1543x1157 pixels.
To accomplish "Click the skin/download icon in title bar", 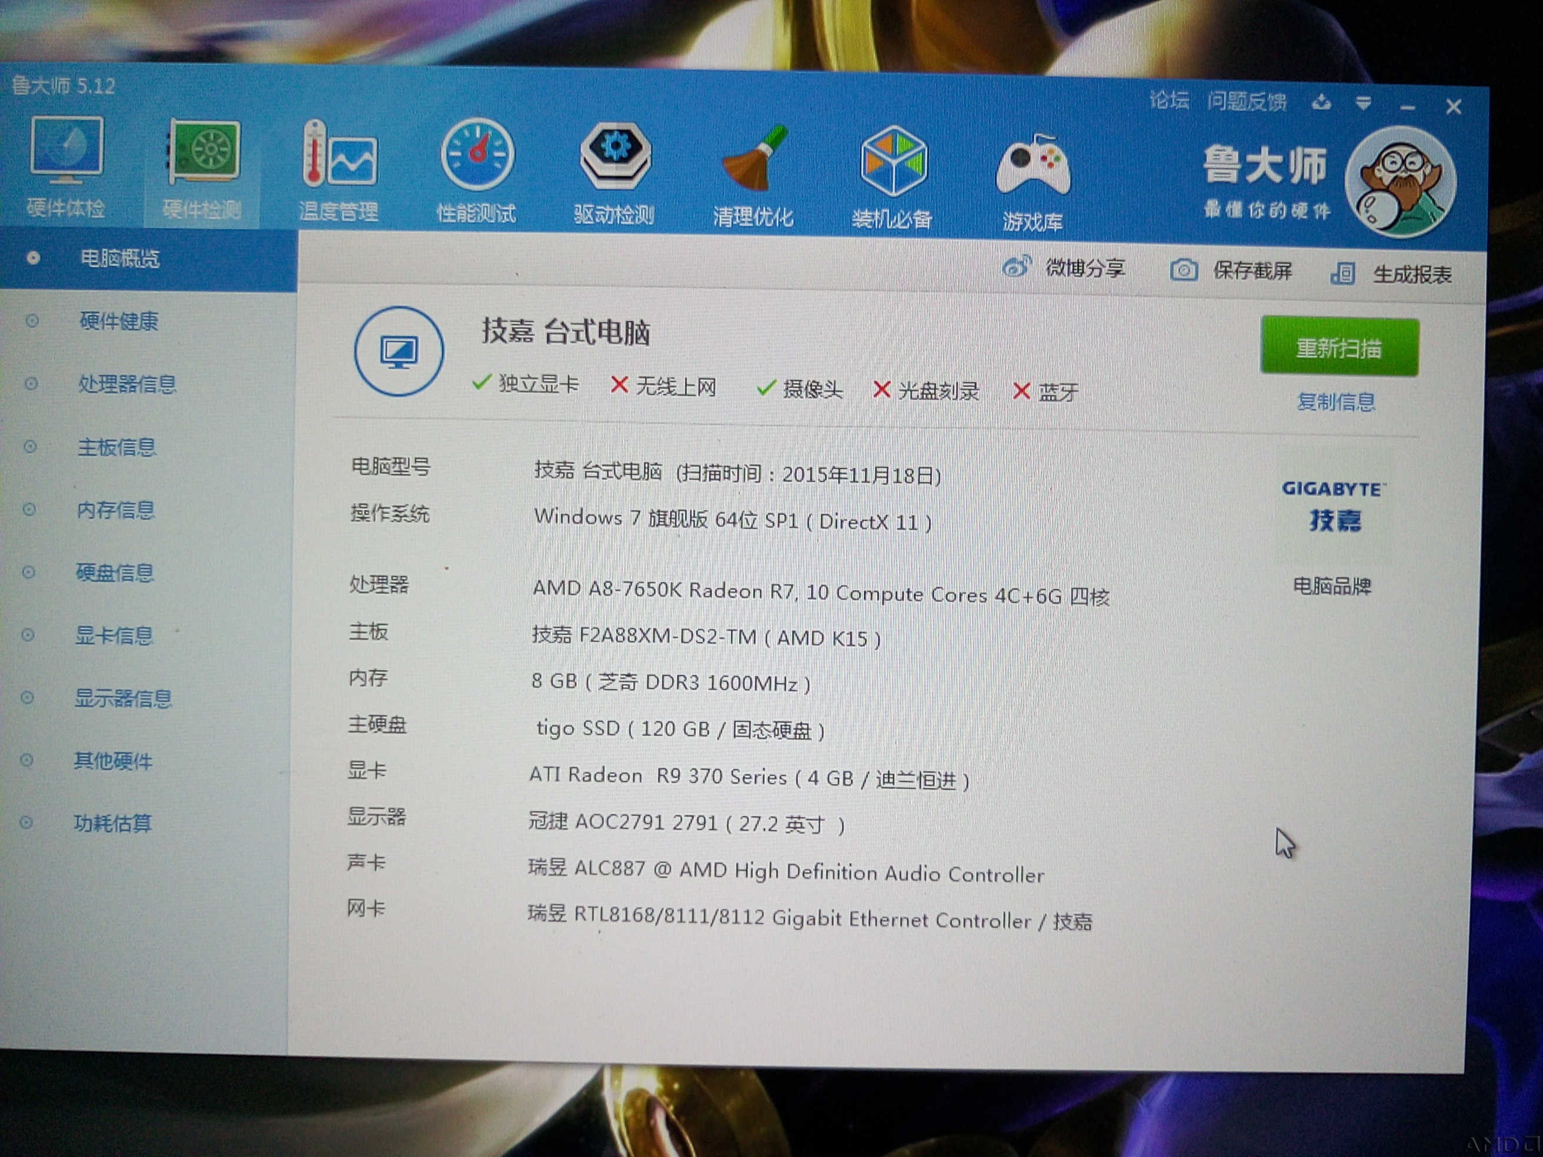I will coord(1321,103).
